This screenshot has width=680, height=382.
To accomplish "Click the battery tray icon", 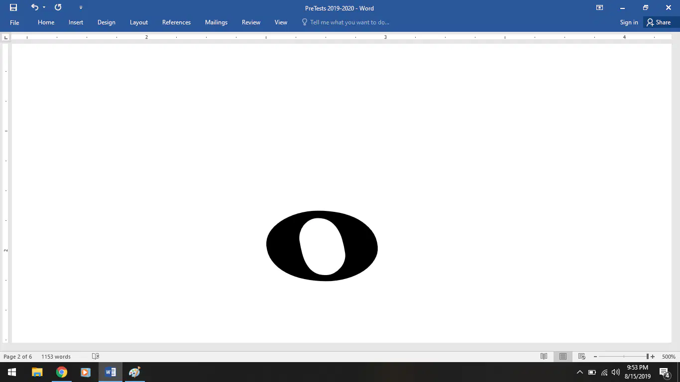I will pos(592,372).
